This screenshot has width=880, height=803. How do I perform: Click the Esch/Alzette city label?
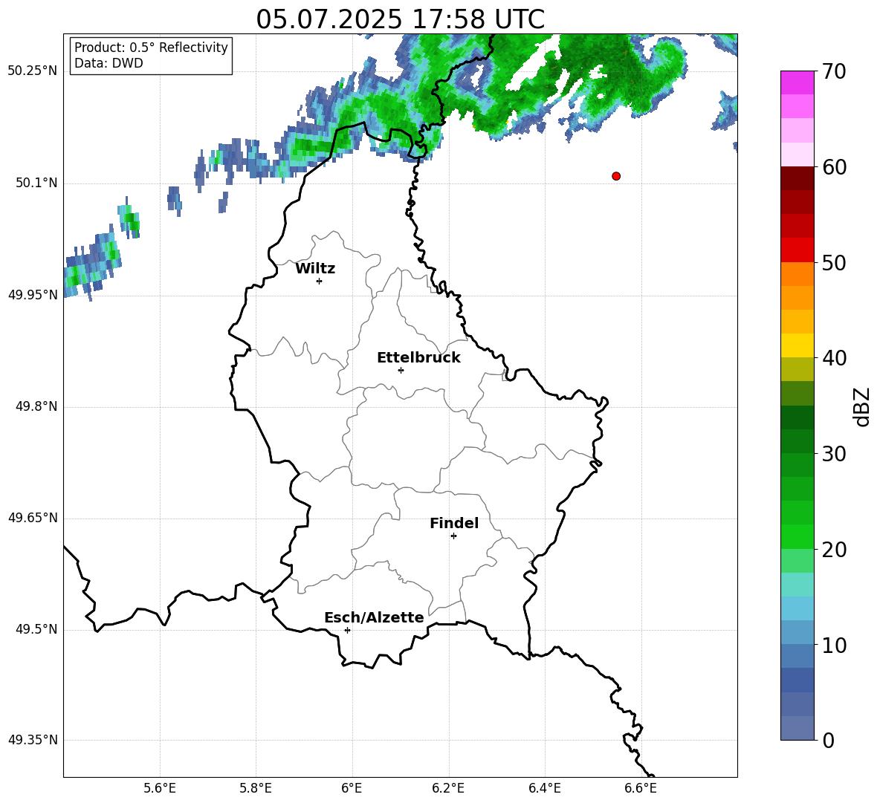[374, 618]
